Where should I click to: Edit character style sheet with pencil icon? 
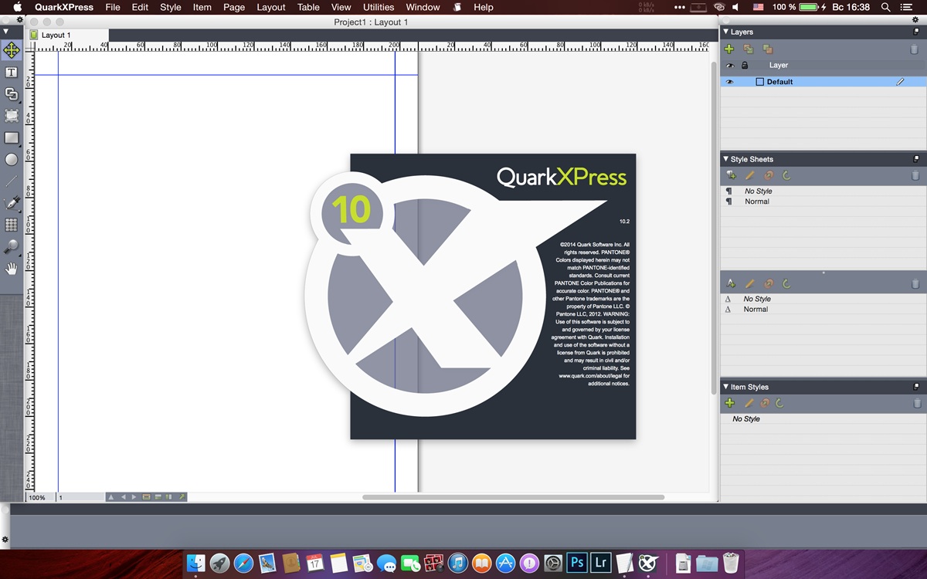749,284
